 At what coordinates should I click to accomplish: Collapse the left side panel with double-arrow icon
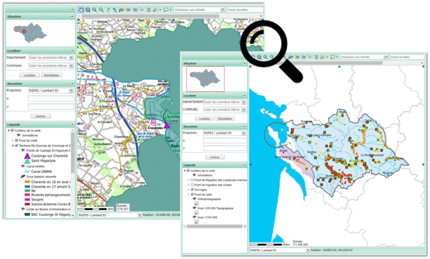(73, 10)
